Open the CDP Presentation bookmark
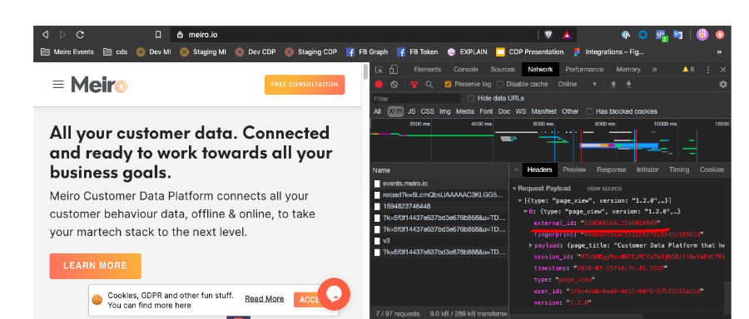The height and width of the screenshot is (319, 749). pyautogui.click(x=530, y=52)
